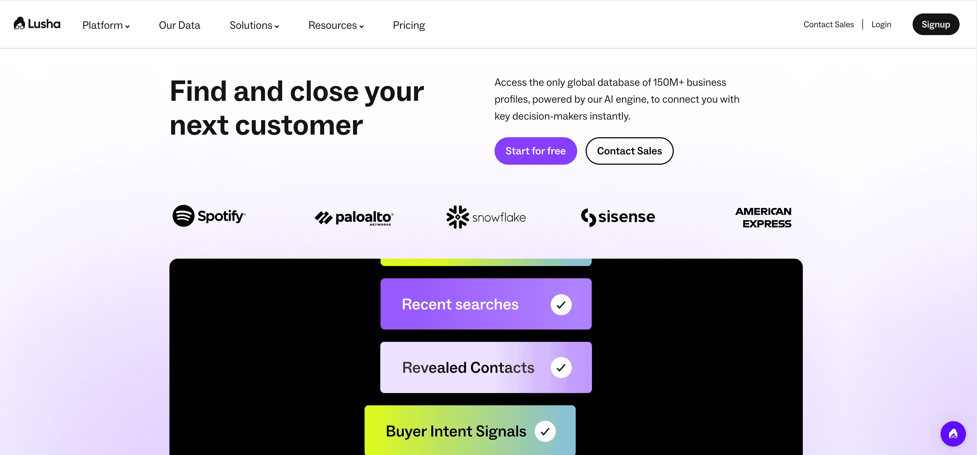
Task: Click the Spotify logo
Action: click(209, 216)
